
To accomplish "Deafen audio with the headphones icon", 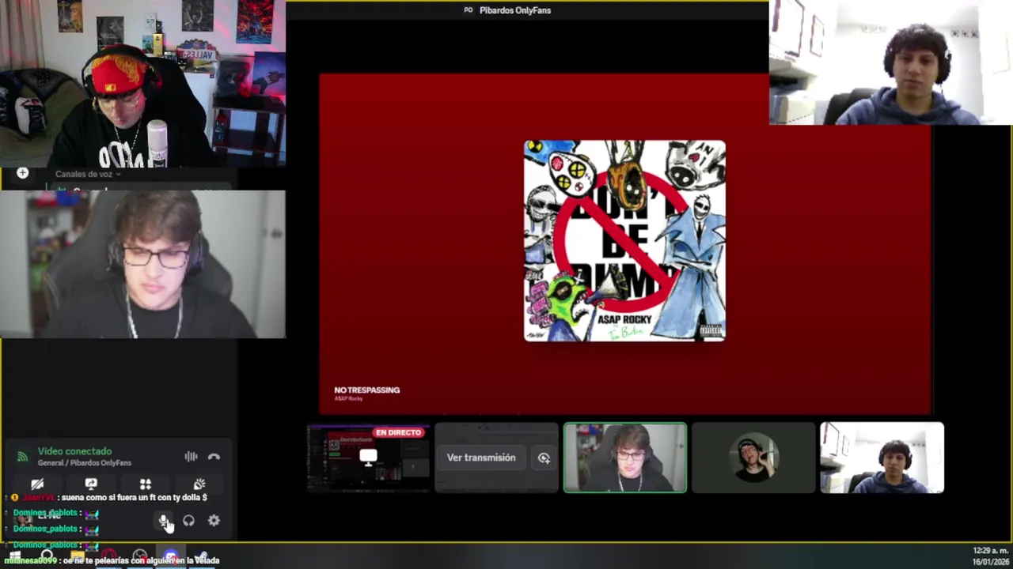I will point(188,521).
